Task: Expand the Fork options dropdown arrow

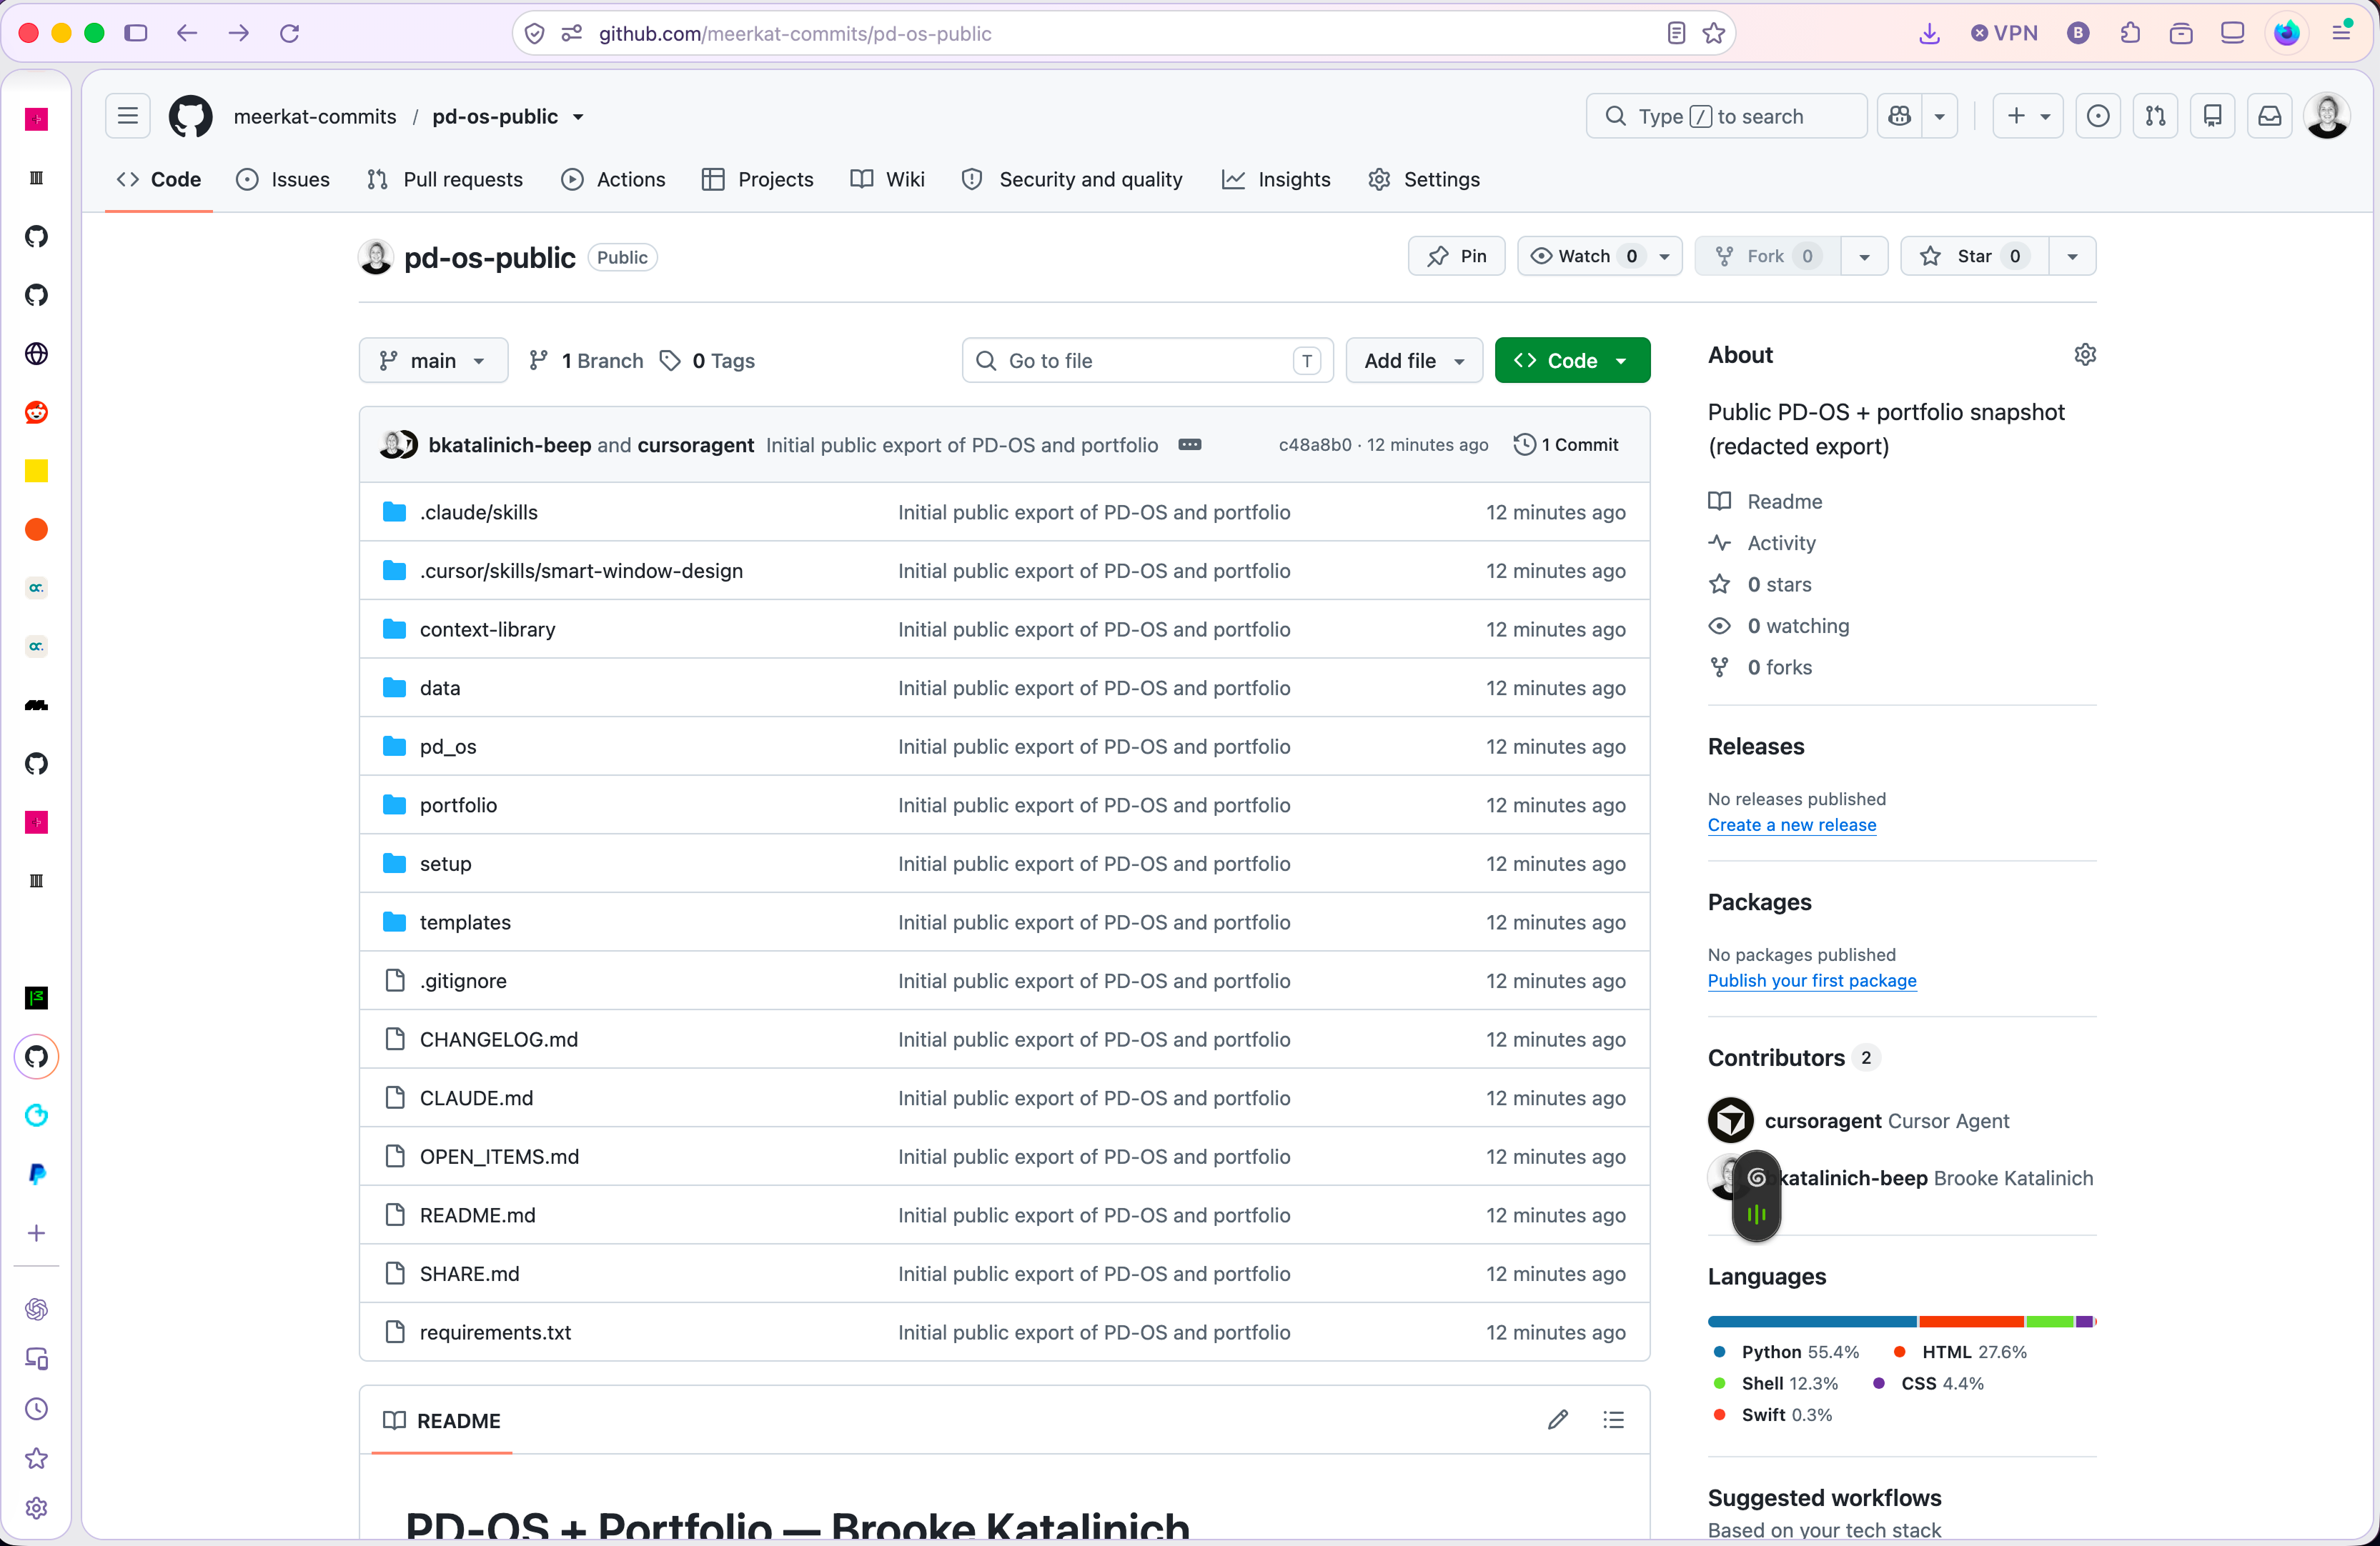Action: 1864,256
